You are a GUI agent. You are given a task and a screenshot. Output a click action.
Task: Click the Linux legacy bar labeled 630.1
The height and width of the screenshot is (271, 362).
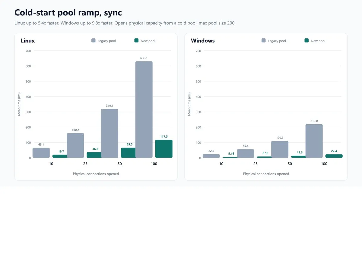click(x=144, y=109)
